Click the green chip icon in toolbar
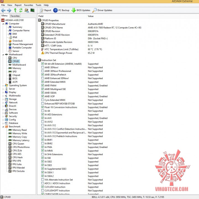Image resolution: width=199 pixels, height=199 pixels. click(x=33, y=10)
